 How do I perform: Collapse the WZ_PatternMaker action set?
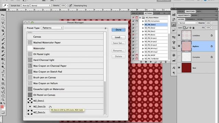click(x=140, y=18)
